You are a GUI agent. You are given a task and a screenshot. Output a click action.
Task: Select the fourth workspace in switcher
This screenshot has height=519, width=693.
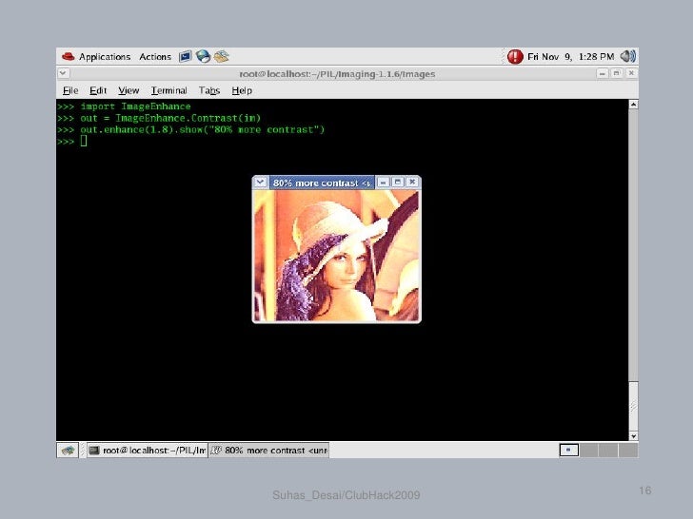(628, 451)
